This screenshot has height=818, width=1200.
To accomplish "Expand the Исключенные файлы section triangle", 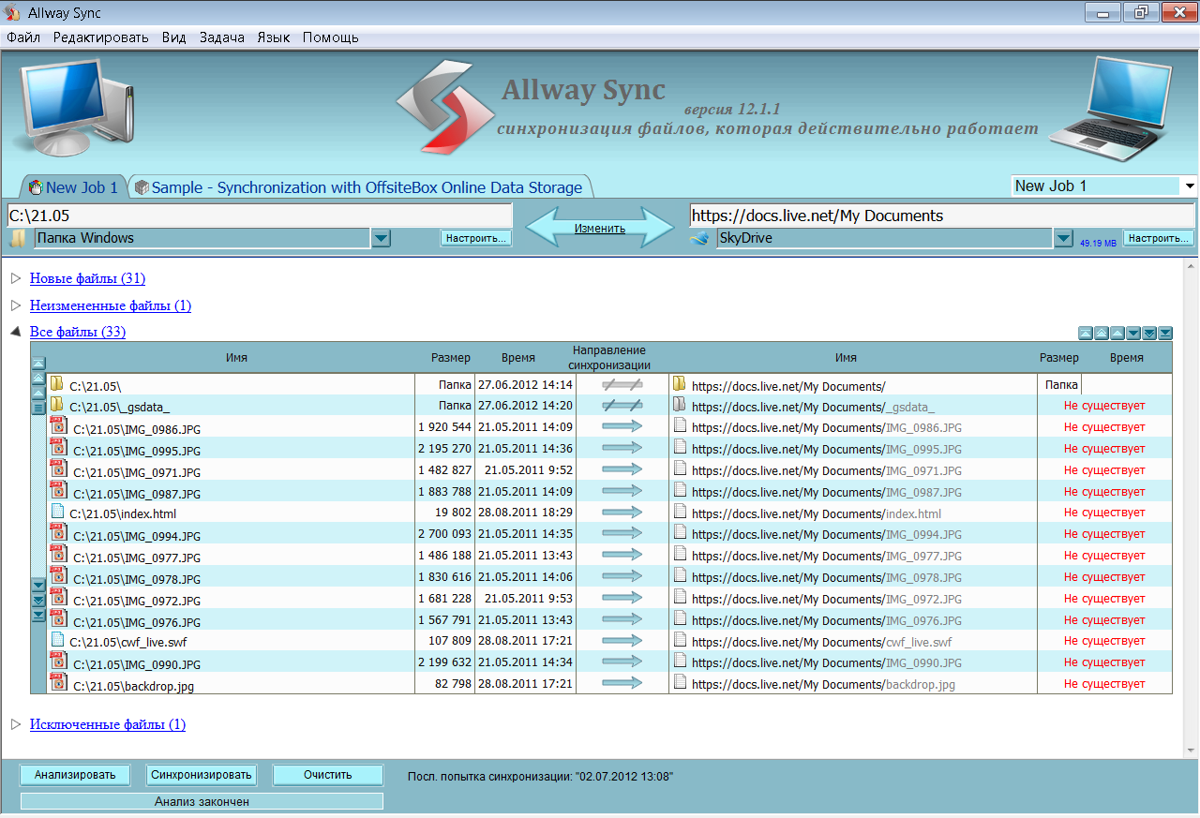I will [15, 724].
